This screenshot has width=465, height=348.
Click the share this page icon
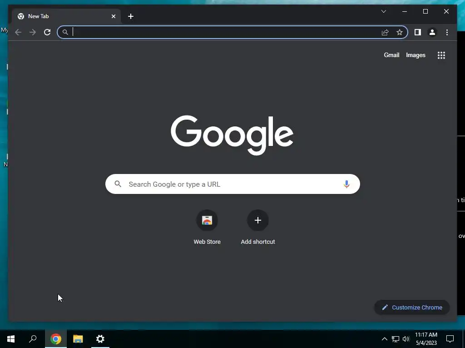pyautogui.click(x=385, y=32)
